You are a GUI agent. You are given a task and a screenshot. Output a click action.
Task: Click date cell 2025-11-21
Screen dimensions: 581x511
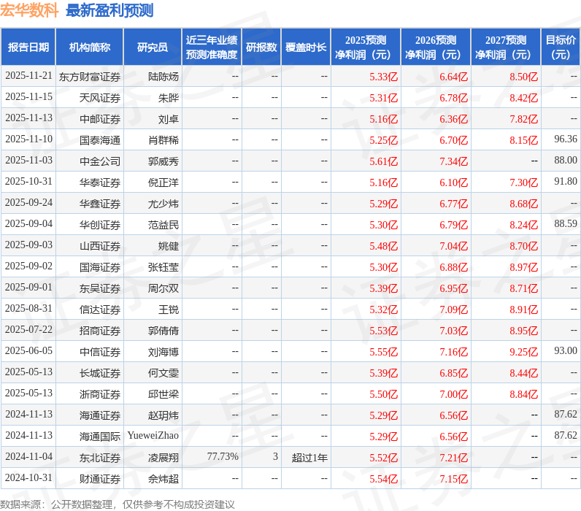tap(29, 76)
